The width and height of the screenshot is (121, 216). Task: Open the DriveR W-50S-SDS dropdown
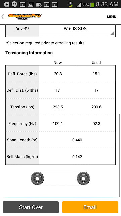(77, 30)
